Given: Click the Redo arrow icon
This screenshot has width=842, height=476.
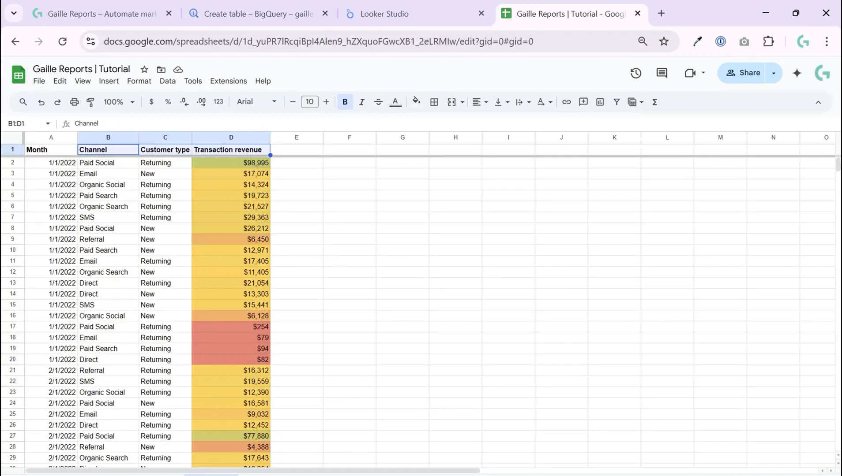Looking at the screenshot, I should [57, 102].
